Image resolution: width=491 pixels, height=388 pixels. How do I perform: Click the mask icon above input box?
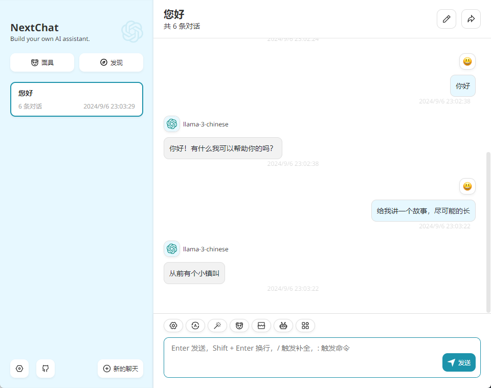click(x=239, y=326)
